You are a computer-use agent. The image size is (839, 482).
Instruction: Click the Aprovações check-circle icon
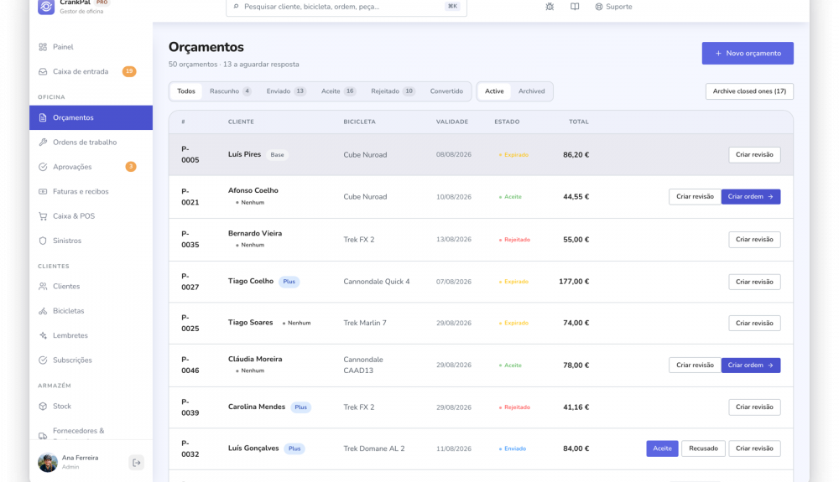pyautogui.click(x=43, y=167)
